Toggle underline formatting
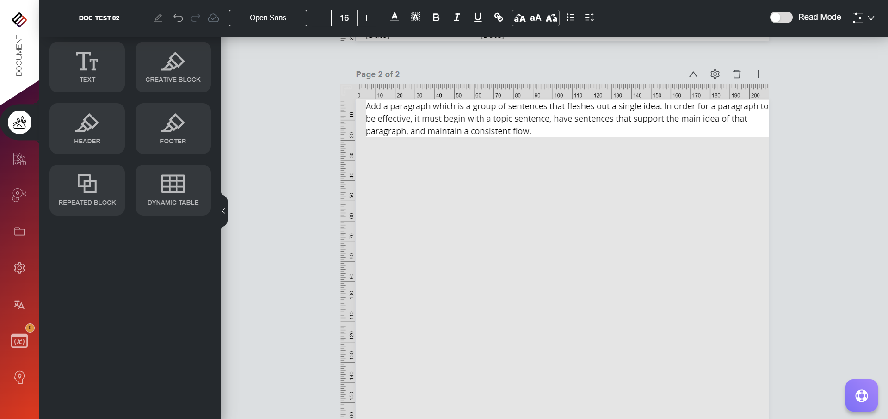 point(477,18)
